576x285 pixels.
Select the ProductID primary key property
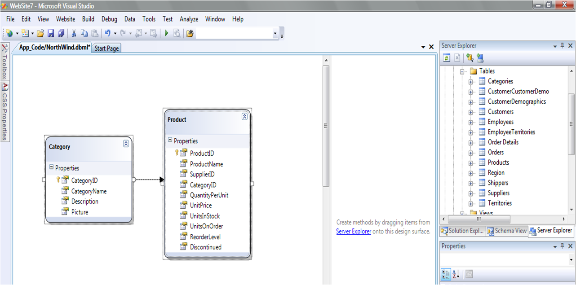point(202,153)
